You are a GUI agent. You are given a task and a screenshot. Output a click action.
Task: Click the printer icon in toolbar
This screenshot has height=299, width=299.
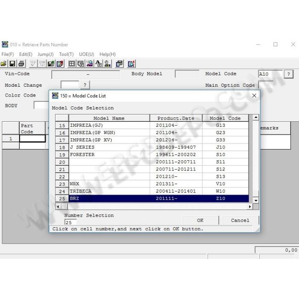(x=21, y=64)
